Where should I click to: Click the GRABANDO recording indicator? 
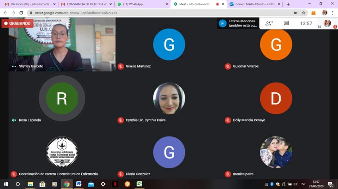[x=17, y=23]
